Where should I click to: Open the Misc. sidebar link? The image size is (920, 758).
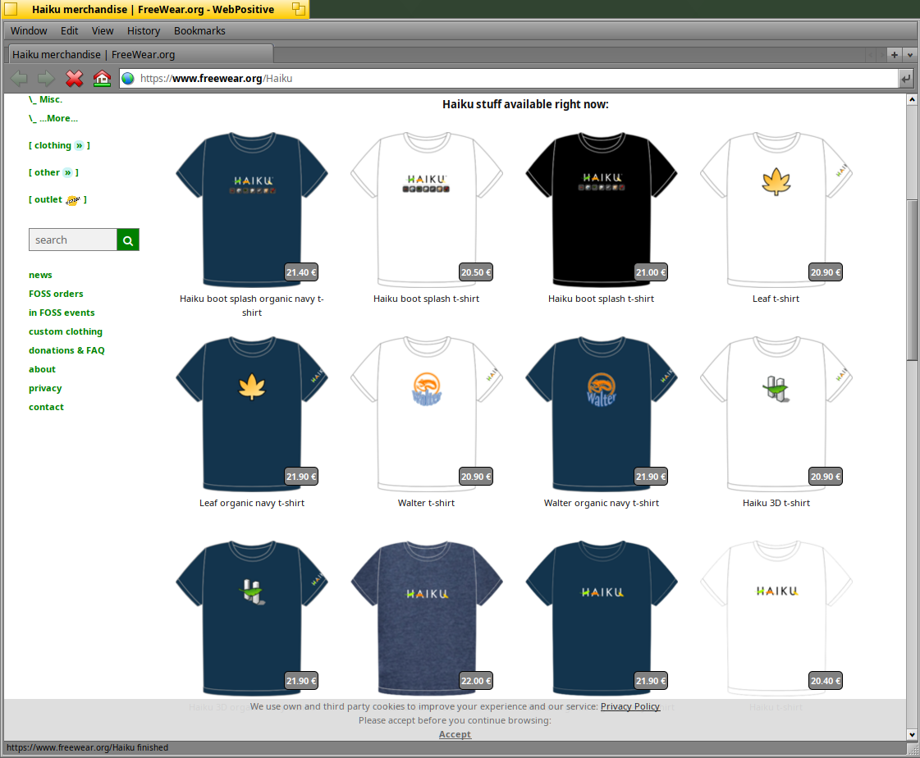coord(46,100)
